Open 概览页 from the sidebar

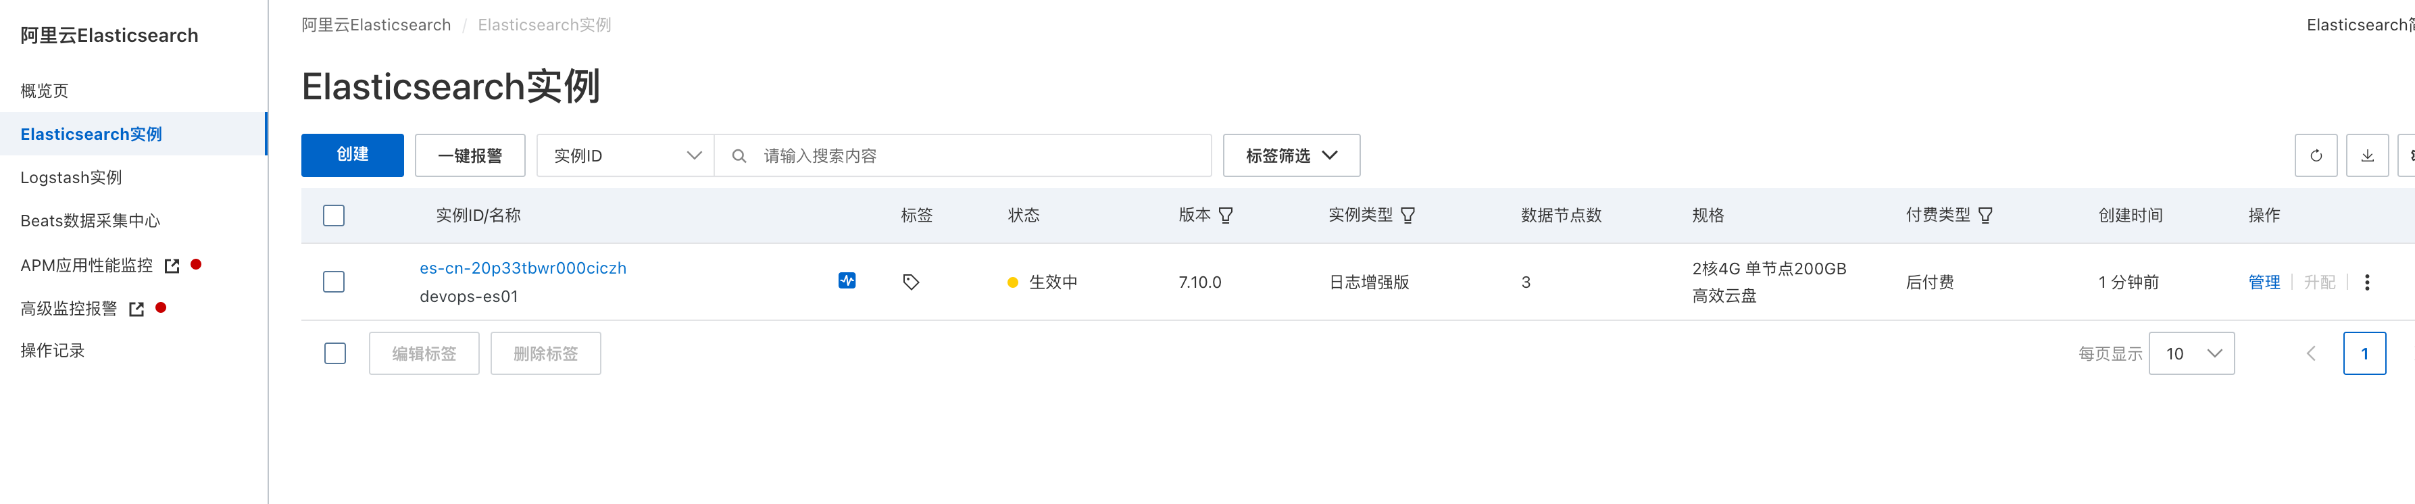[x=44, y=91]
